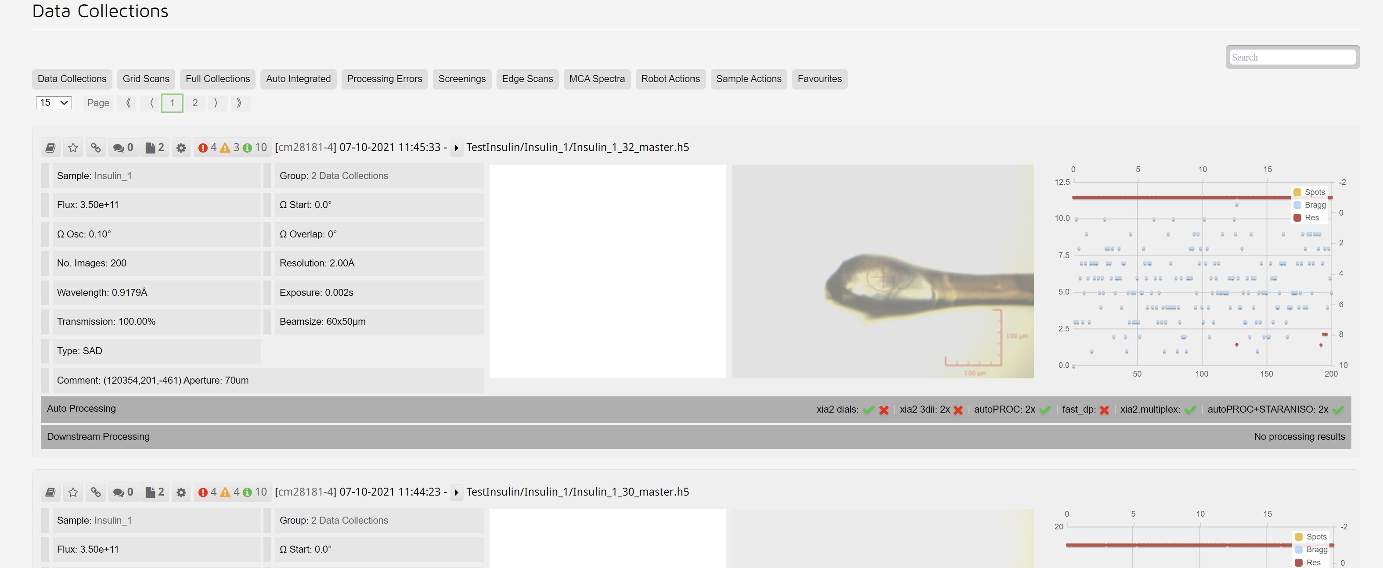
Task: Open comments for the first data collection
Action: pyautogui.click(x=123, y=147)
